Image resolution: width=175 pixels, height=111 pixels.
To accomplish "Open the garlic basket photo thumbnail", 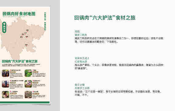I will (x=28, y=84).
